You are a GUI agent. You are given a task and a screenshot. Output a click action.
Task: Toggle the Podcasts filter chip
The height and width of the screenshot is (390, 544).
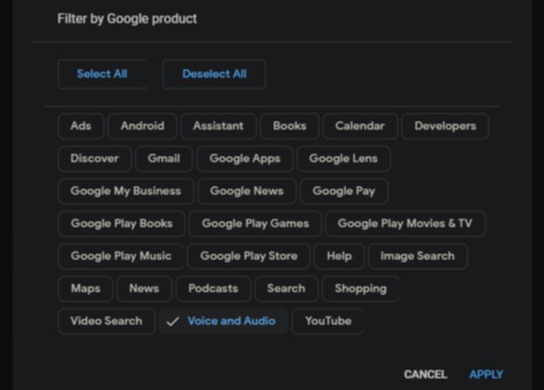[x=213, y=289]
